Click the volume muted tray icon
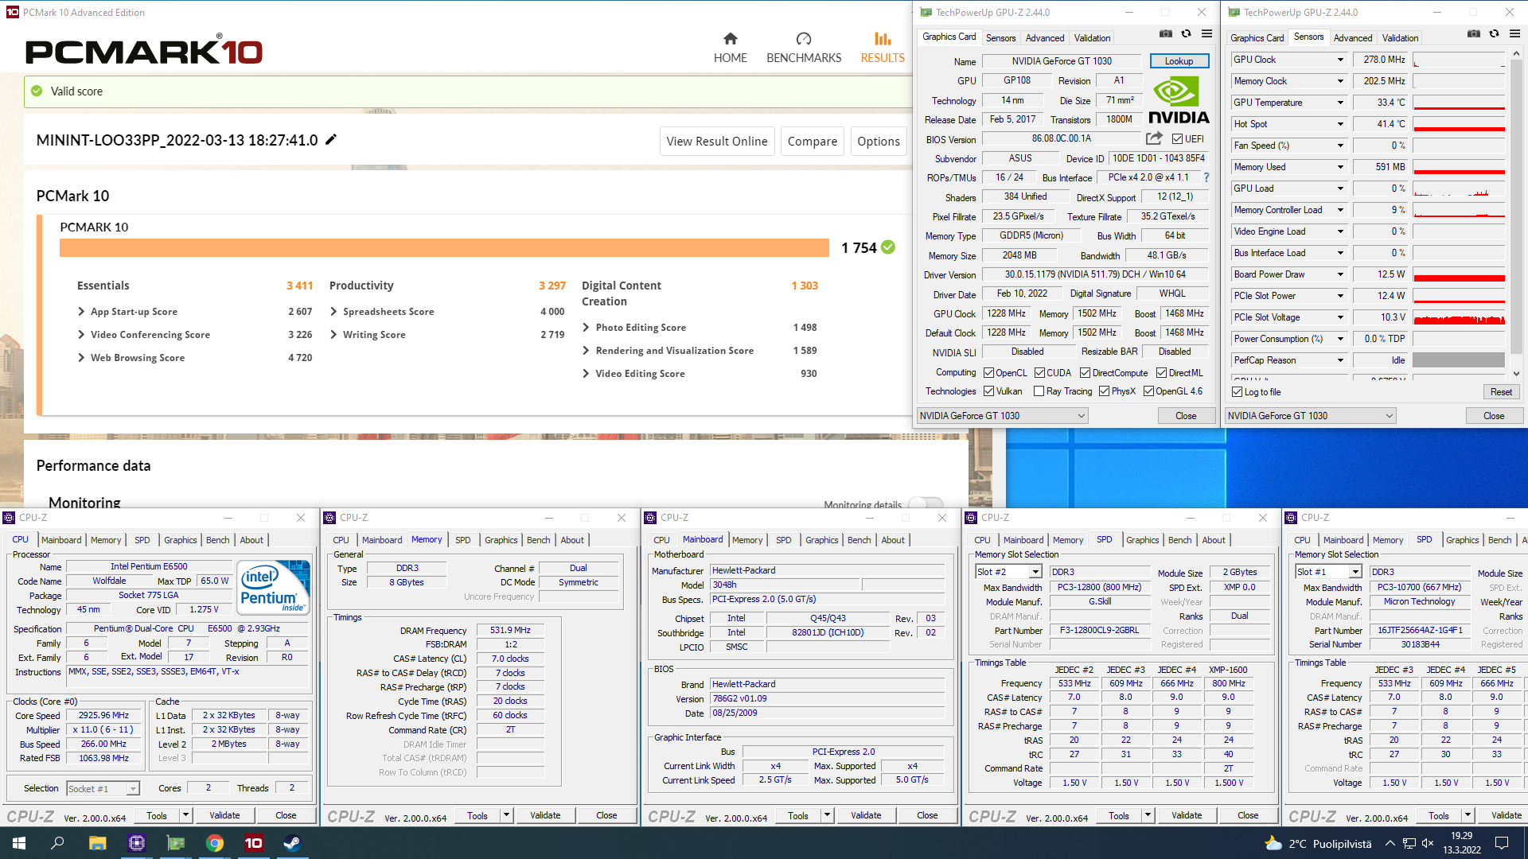The height and width of the screenshot is (859, 1528). pos(1428,843)
